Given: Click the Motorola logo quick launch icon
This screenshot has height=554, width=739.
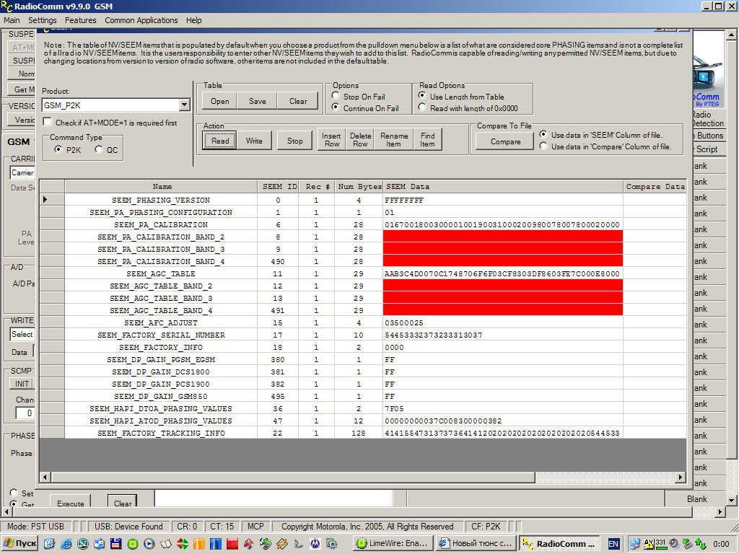Looking at the screenshot, I should pyautogui.click(x=315, y=544).
